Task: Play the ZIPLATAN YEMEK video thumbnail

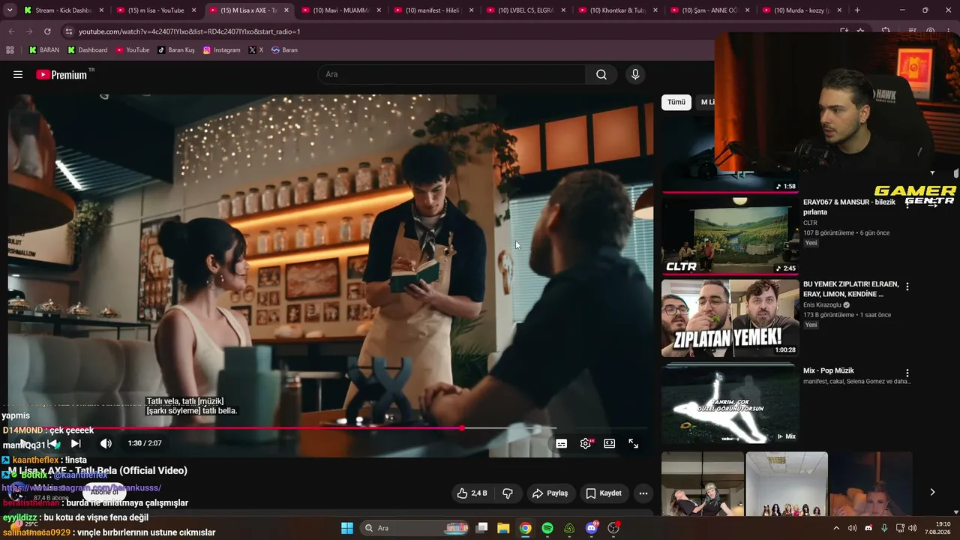Action: pos(730,319)
